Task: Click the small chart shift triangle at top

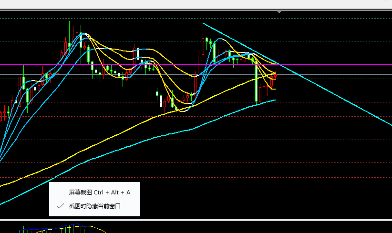Action: (279, 11)
